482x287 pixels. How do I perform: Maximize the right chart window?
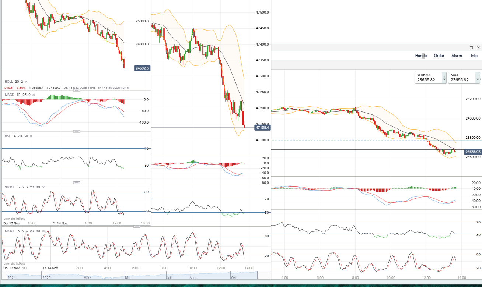point(471,48)
